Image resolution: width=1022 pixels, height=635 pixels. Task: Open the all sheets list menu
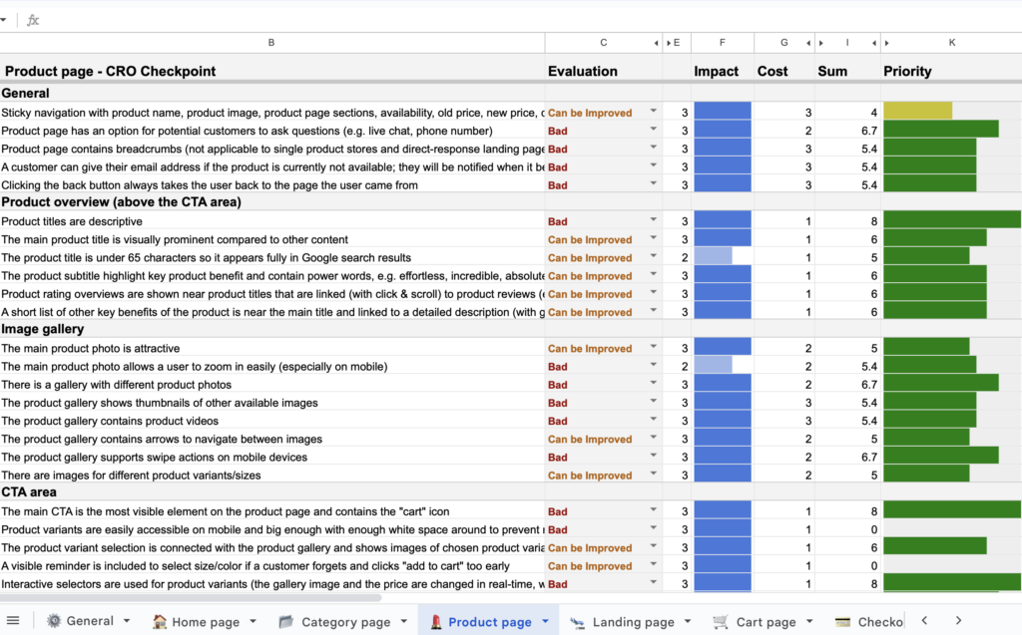pos(13,620)
